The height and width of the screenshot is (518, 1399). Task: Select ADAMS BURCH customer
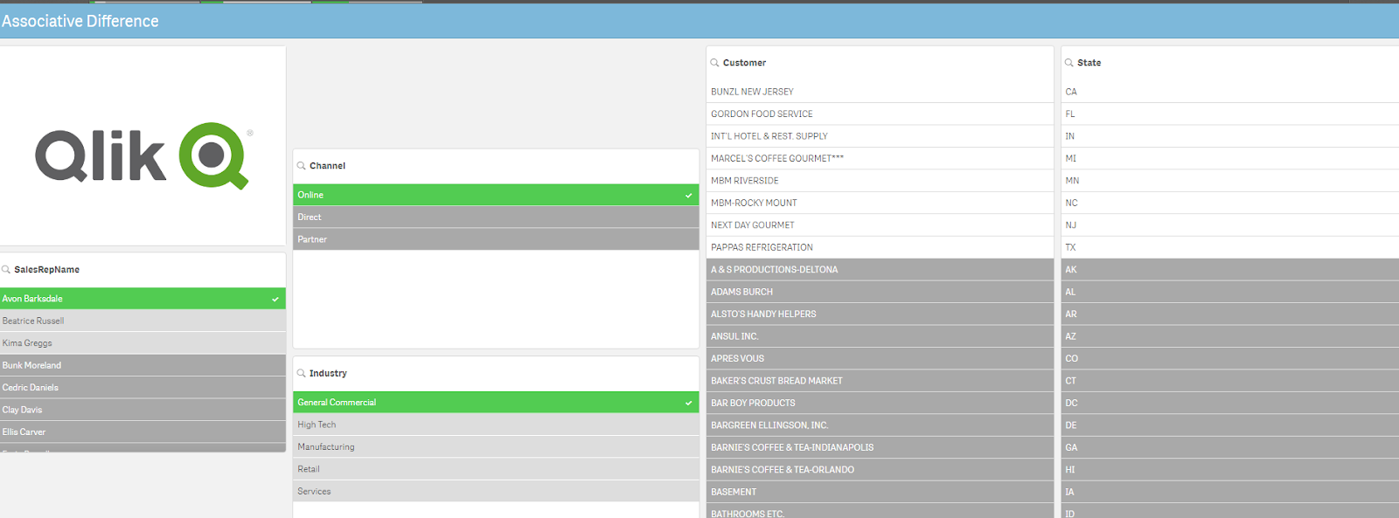tap(880, 292)
